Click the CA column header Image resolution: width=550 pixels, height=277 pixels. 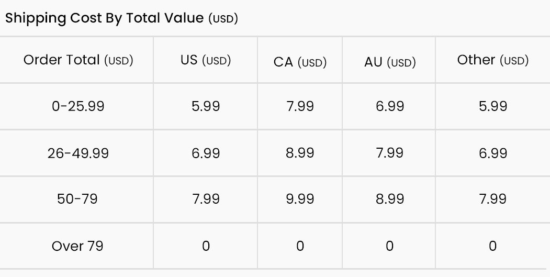point(300,62)
